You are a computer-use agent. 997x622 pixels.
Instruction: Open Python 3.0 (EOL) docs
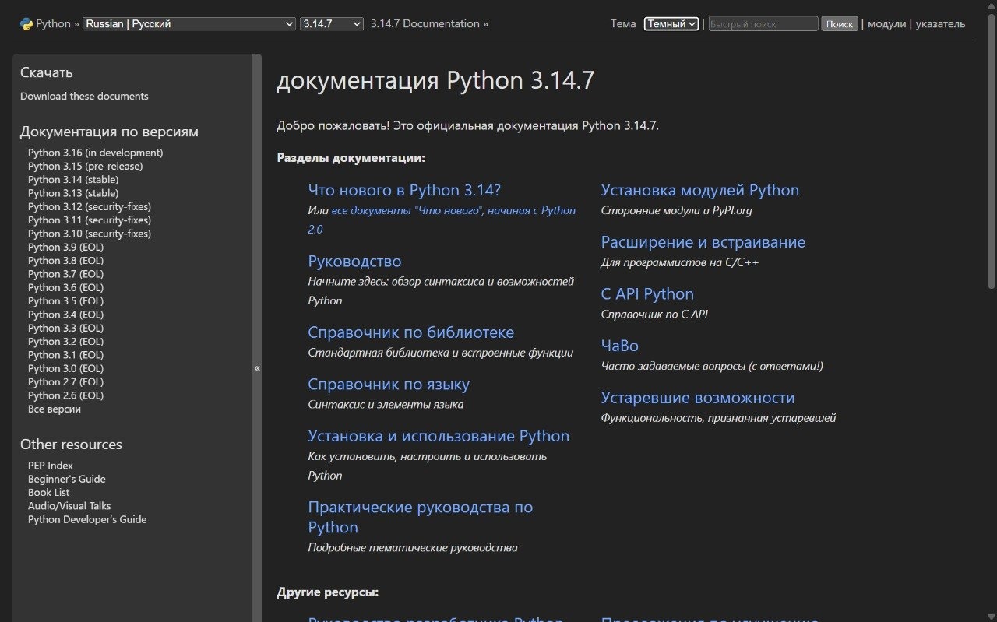65,369
